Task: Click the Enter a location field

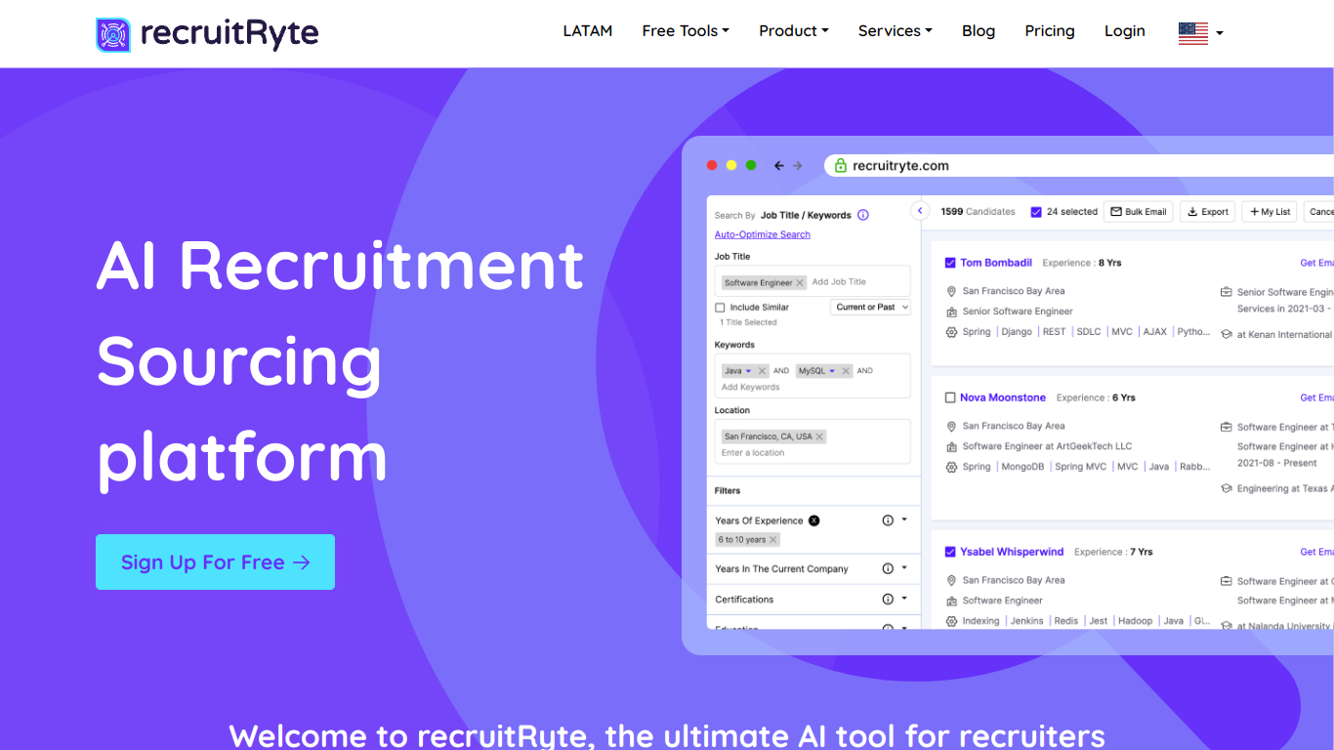Action: (753, 453)
